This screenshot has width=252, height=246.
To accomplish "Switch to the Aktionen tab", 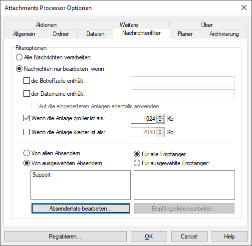I will (x=46, y=25).
